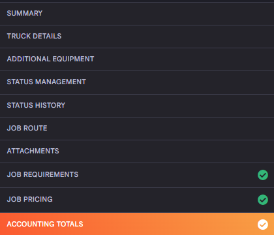Select the Job Pricing section
This screenshot has width=274, height=235.
[x=137, y=200]
